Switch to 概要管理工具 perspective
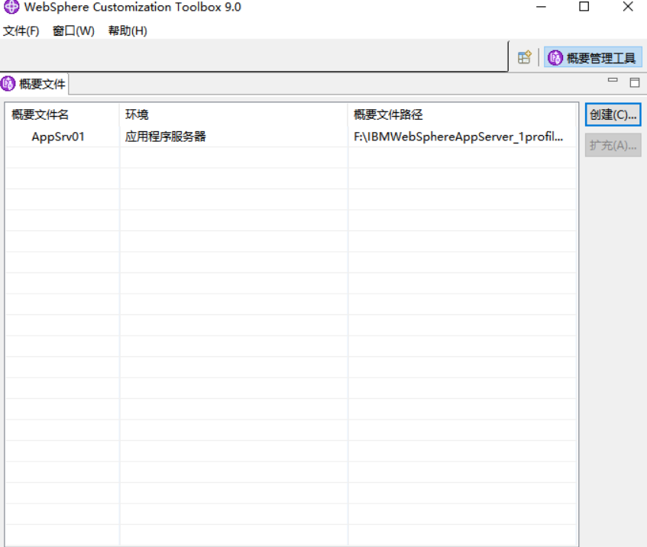The width and height of the screenshot is (647, 547). [593, 58]
